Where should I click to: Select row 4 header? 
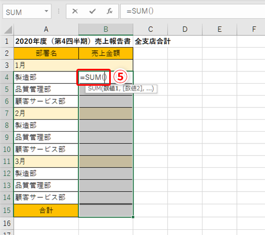coord(7,77)
